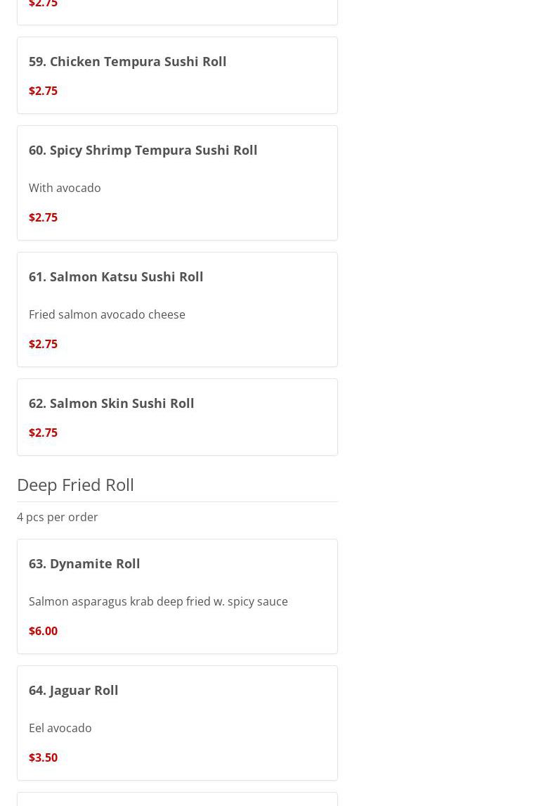Select 60. Spicy Shrimp Tempura Sushi Roll
The image size is (541, 806).
coord(143,150)
